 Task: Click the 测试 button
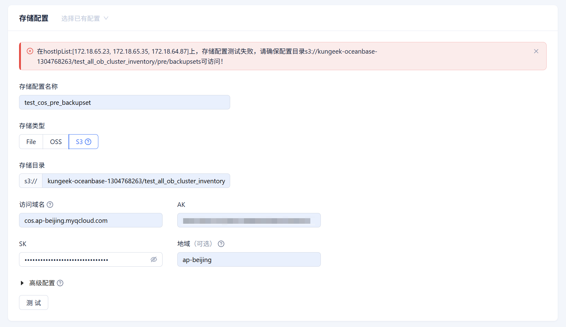click(33, 303)
